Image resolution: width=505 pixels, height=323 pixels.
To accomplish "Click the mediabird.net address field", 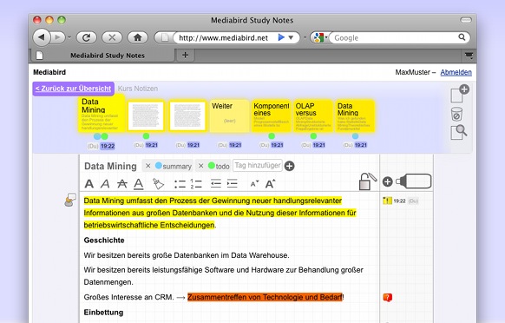I will pyautogui.click(x=224, y=37).
